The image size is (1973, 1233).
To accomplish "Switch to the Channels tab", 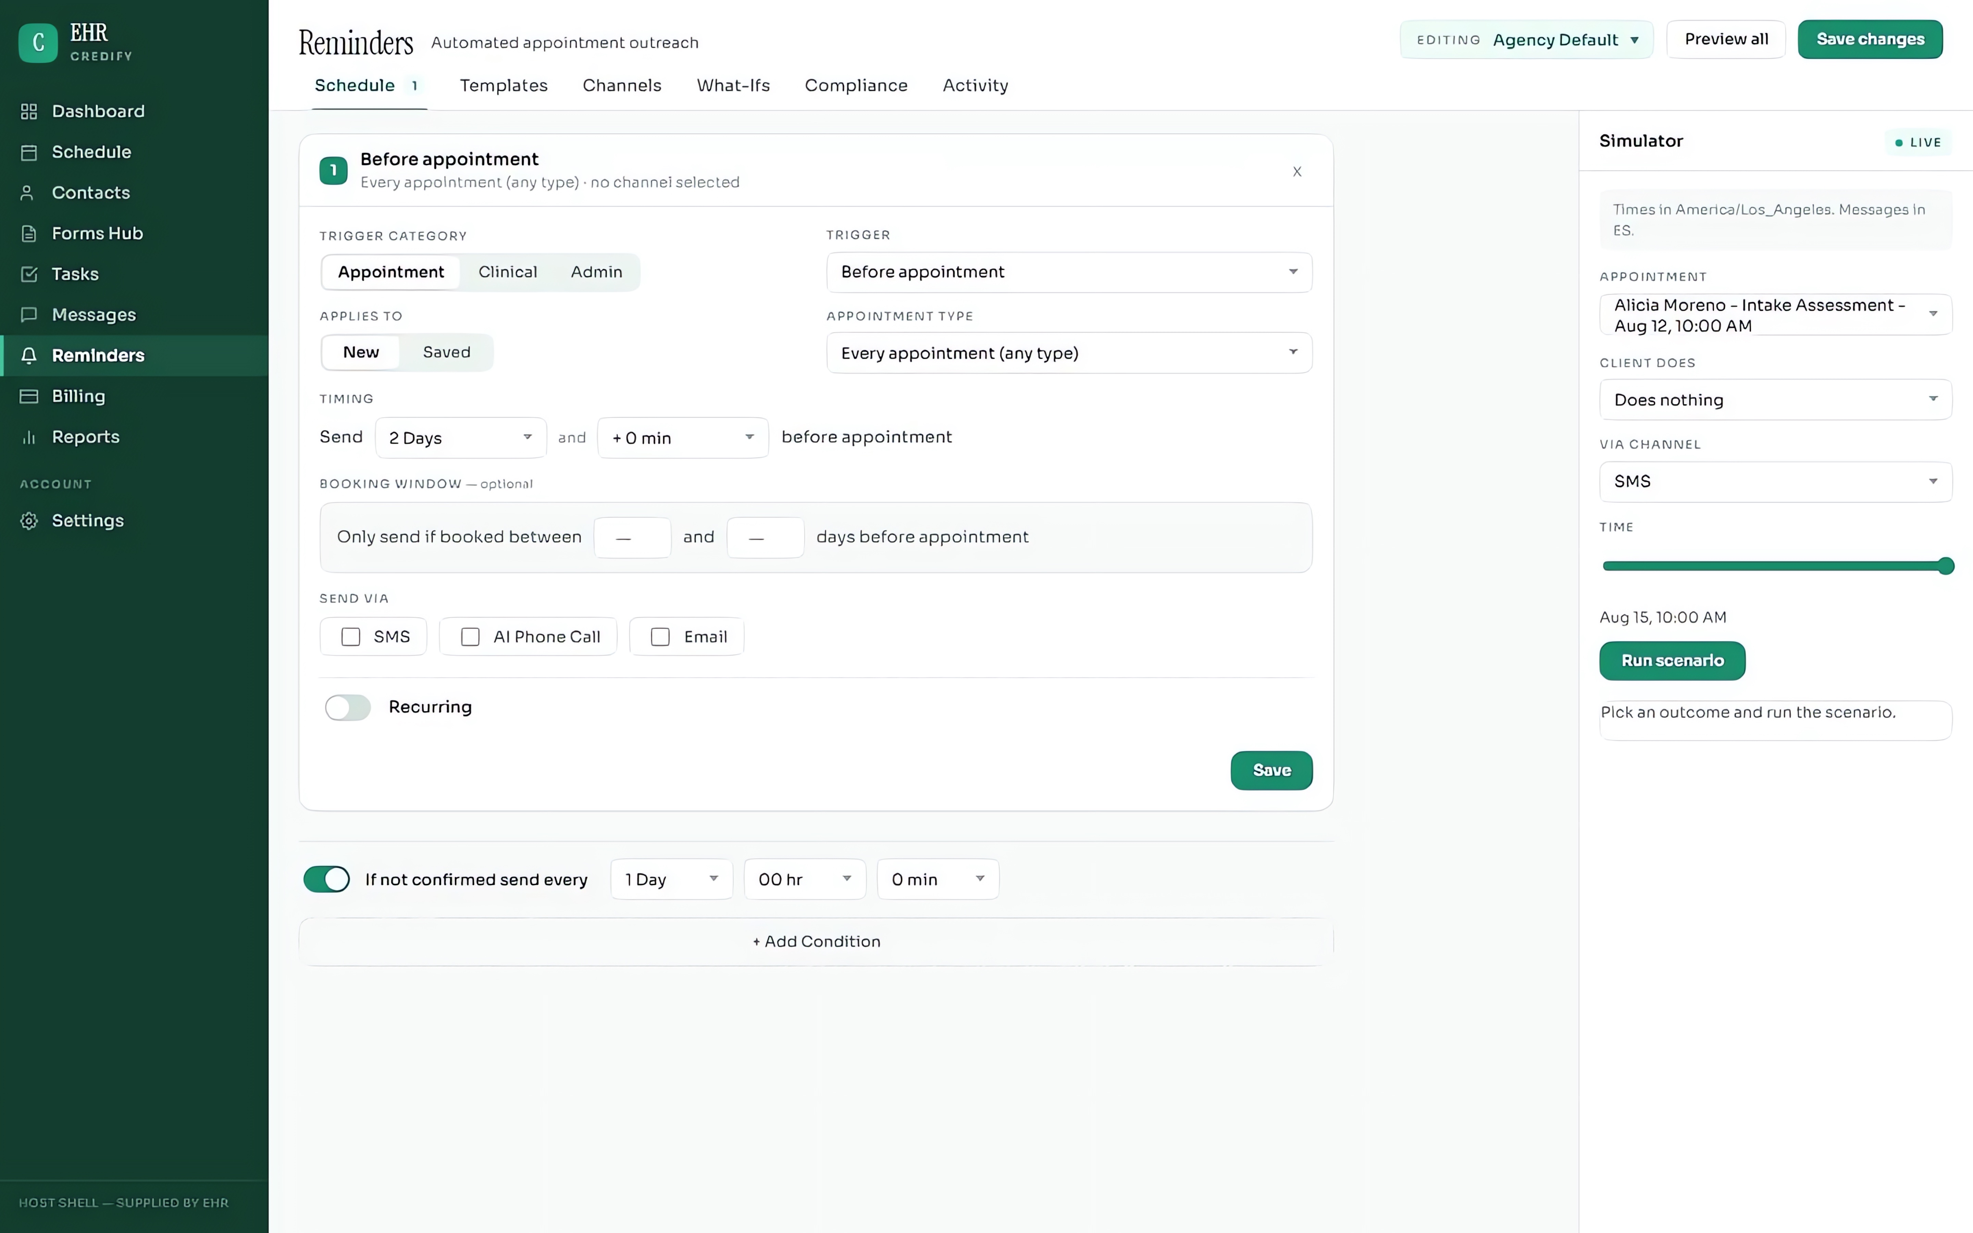I will 622,86.
